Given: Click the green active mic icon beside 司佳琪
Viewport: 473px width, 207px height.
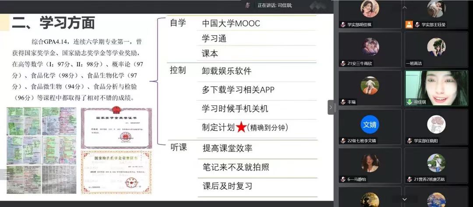Looking at the screenshot, I should coord(409,102).
